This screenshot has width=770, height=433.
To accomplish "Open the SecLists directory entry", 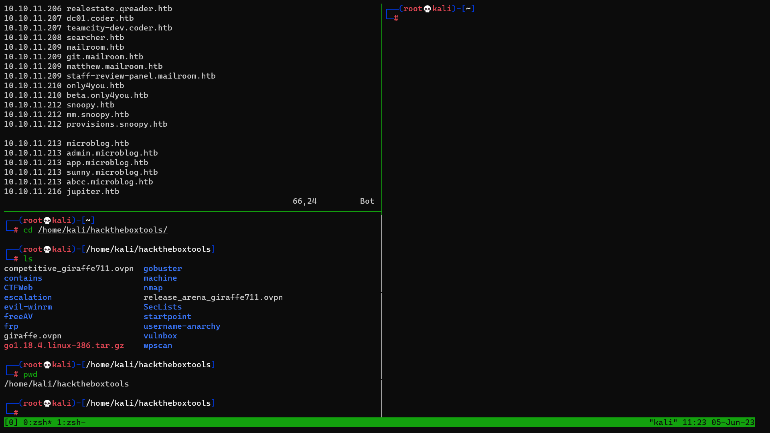I will click(x=162, y=307).
